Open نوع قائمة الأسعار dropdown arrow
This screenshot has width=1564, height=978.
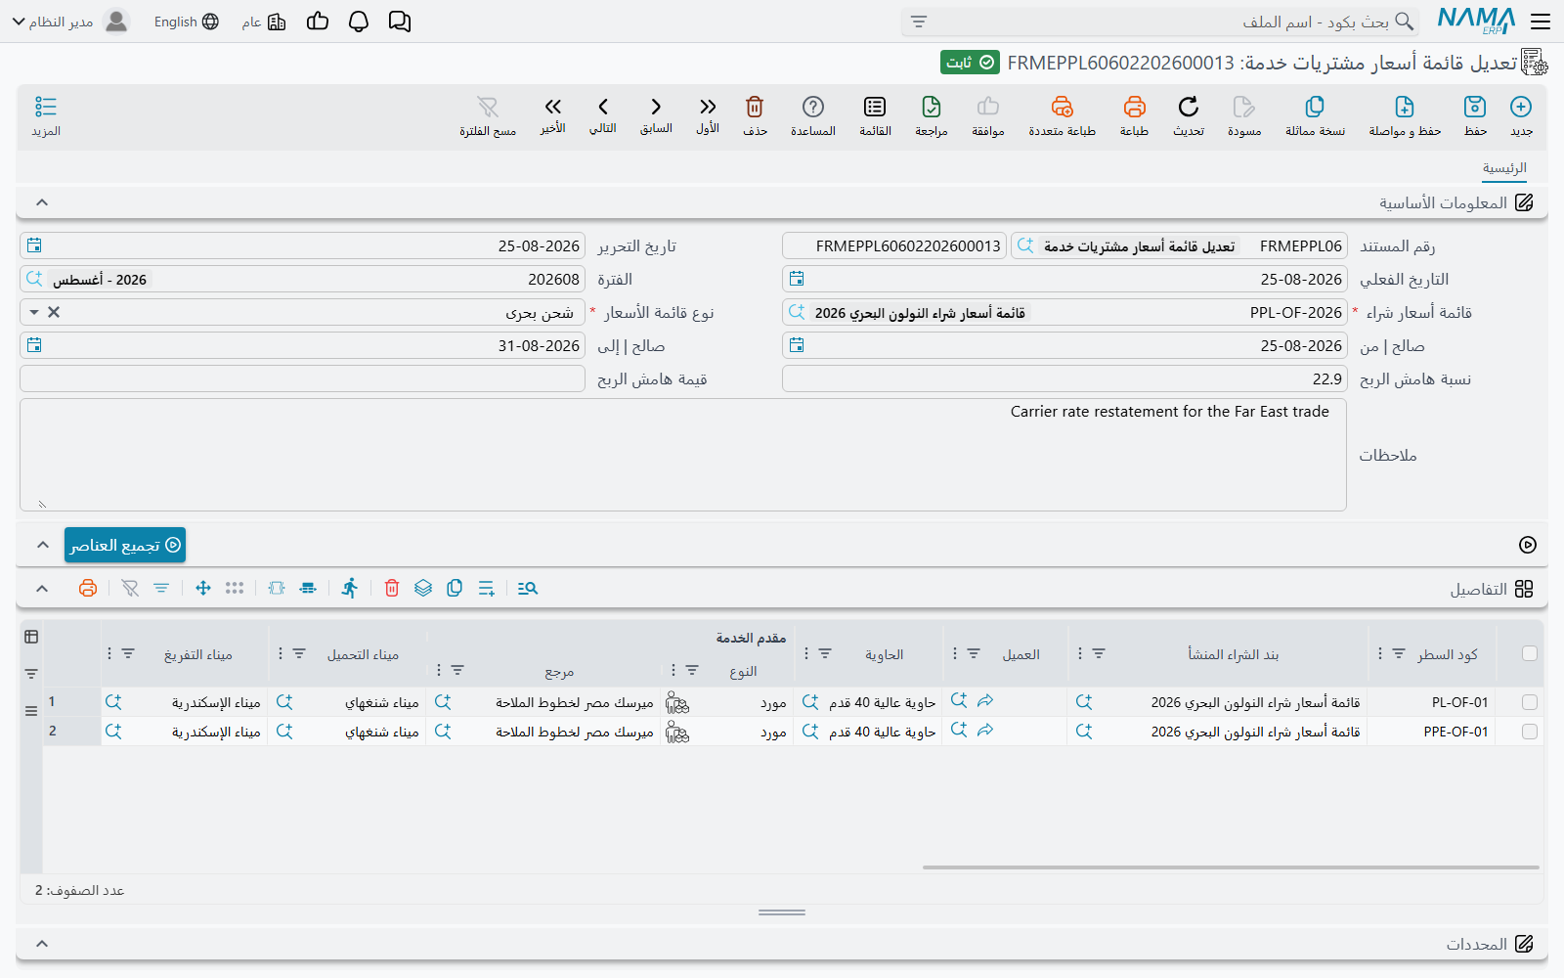coord(34,312)
